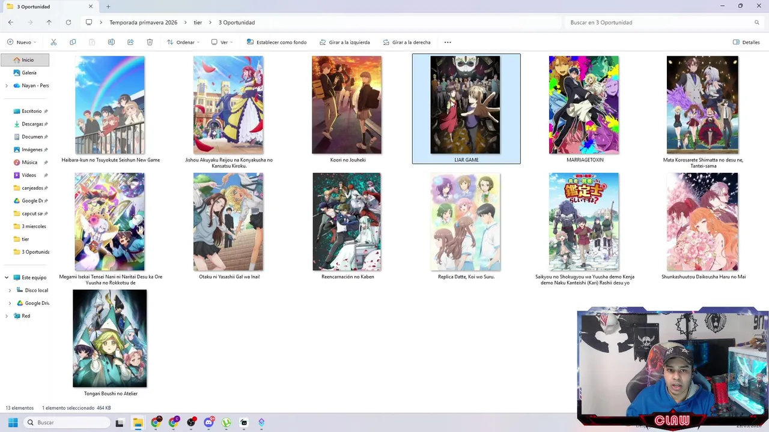Select the Koori no Jouheki image
Viewport: 769px width, 432px height.
pos(347,105)
